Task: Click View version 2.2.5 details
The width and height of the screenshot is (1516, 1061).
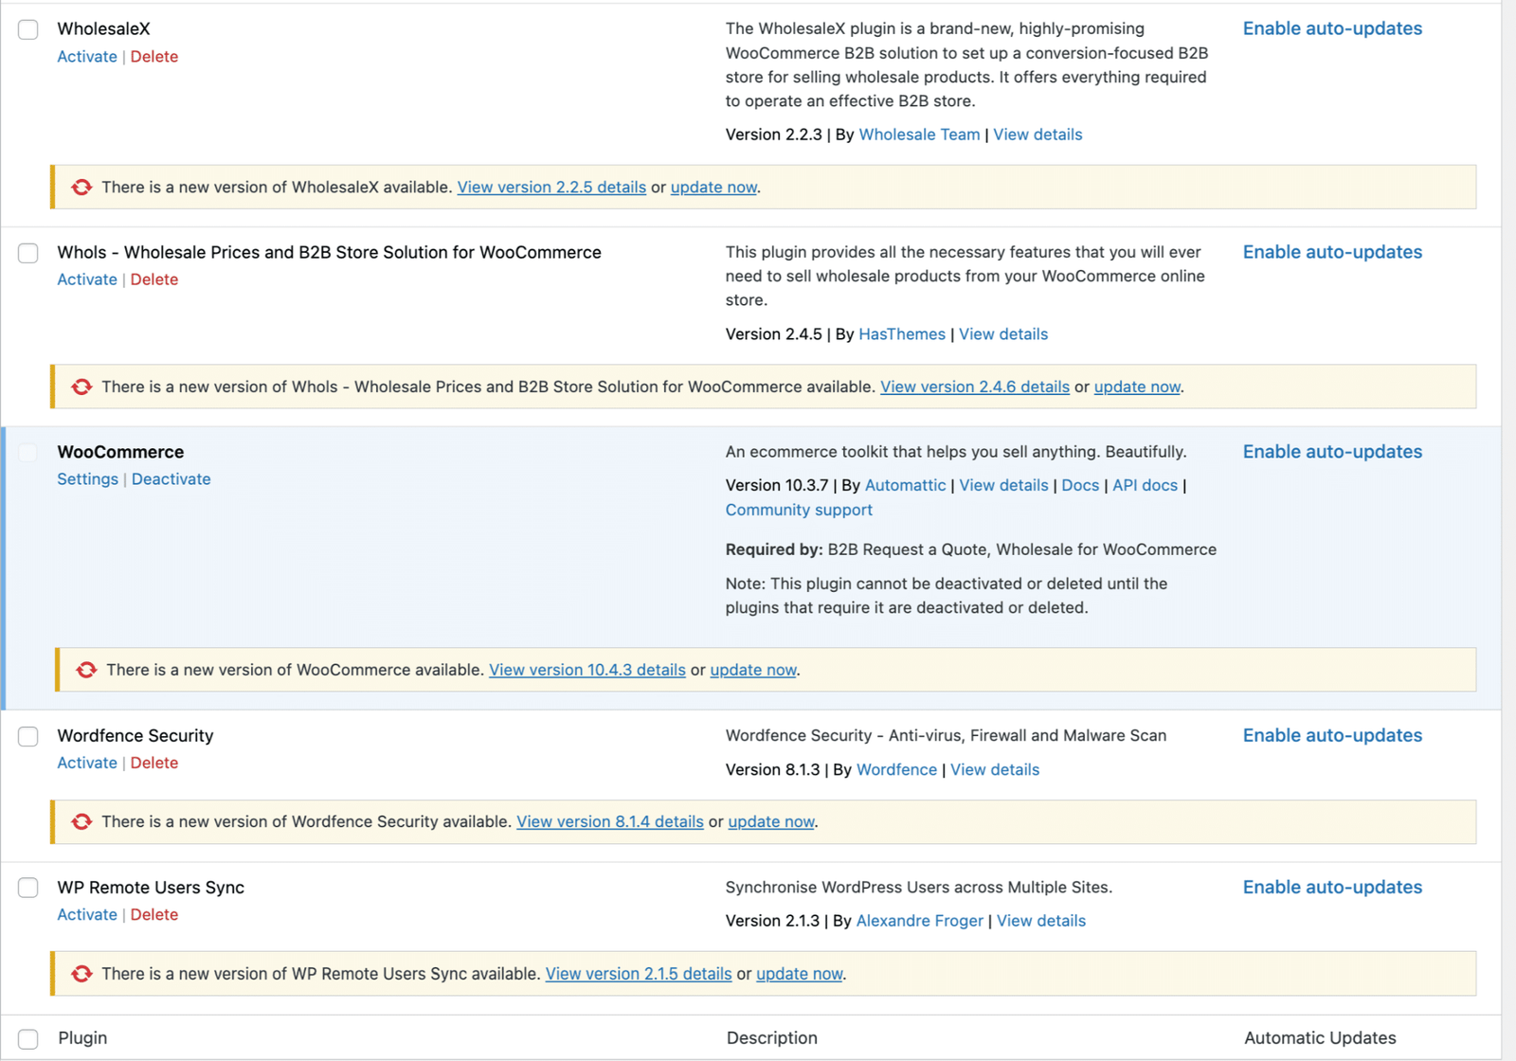Action: click(x=551, y=188)
